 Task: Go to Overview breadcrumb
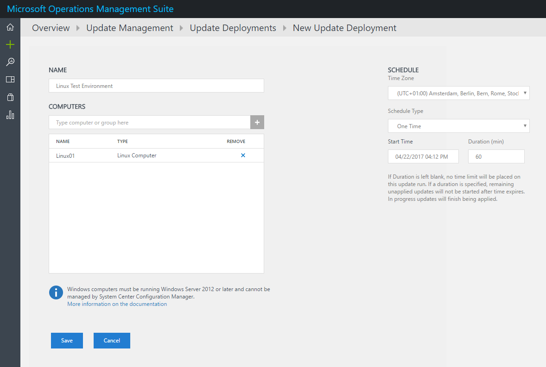(x=51, y=28)
